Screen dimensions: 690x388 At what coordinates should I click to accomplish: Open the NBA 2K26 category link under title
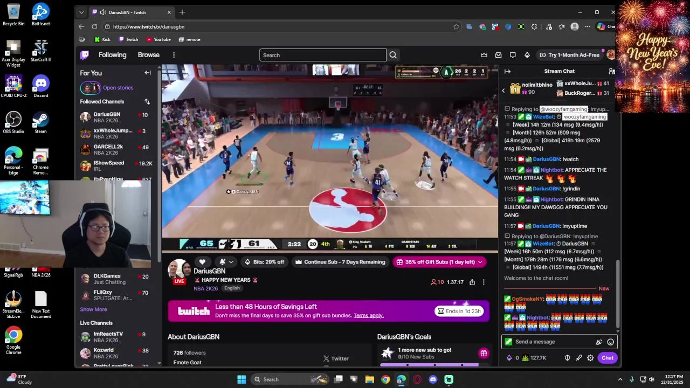tap(205, 288)
